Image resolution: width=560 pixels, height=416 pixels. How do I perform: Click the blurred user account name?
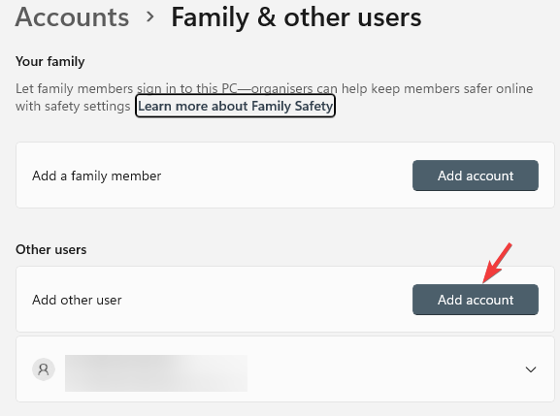[x=156, y=372]
